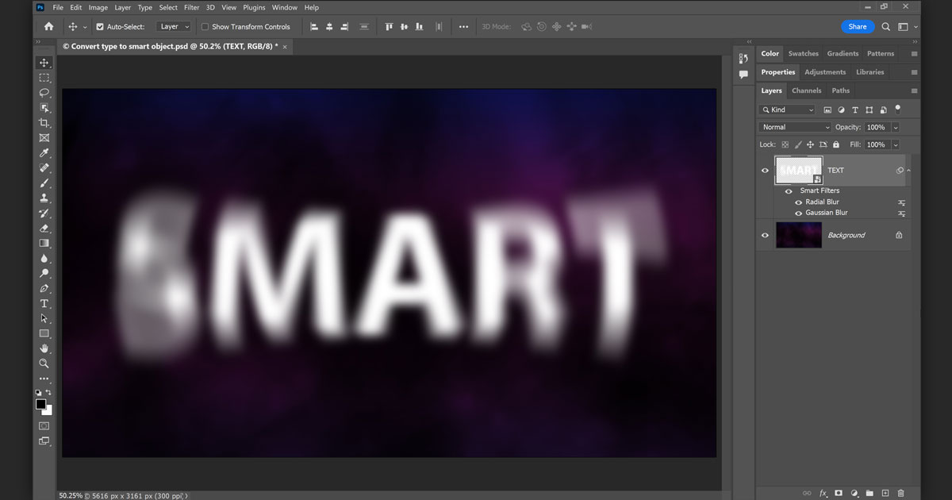Pick the Eyedropper tool

[x=44, y=153]
